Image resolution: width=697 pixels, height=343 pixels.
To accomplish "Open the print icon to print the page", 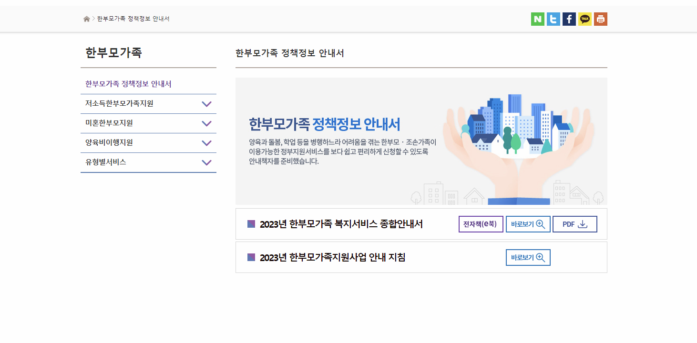I will [600, 19].
